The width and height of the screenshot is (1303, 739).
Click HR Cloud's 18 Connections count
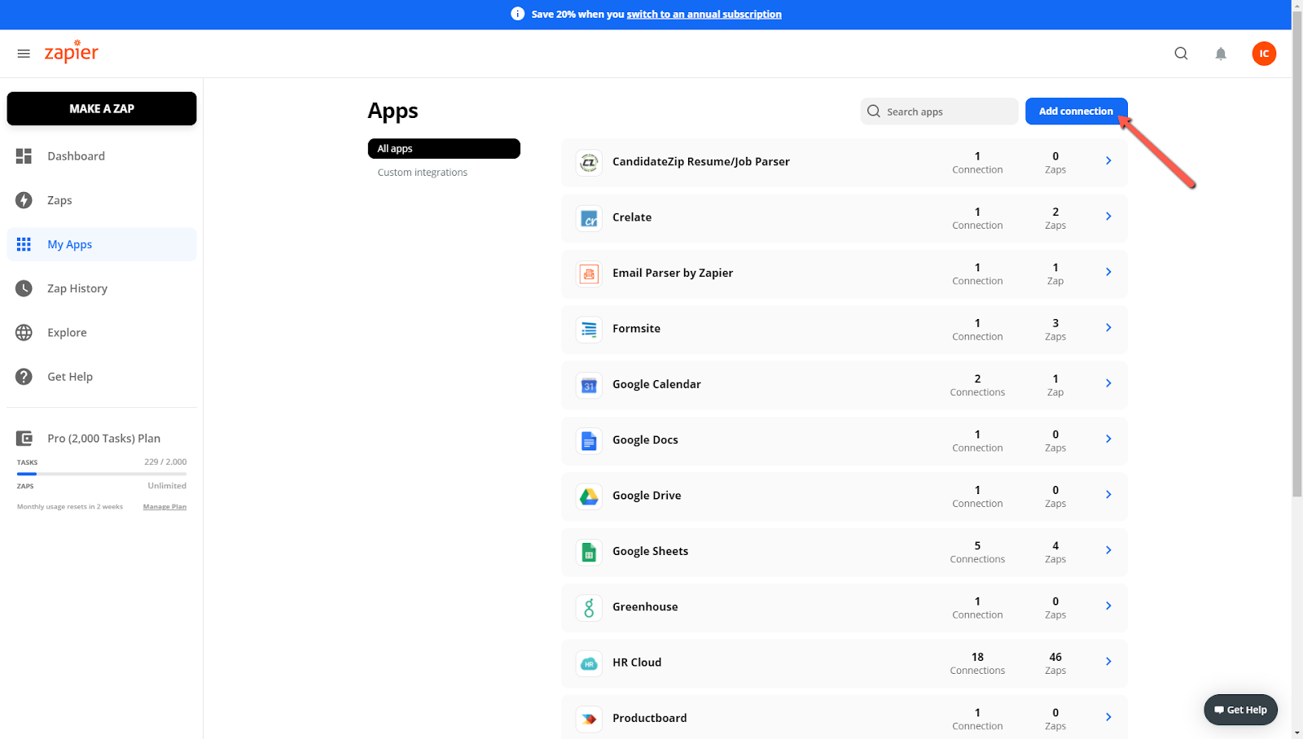(977, 663)
